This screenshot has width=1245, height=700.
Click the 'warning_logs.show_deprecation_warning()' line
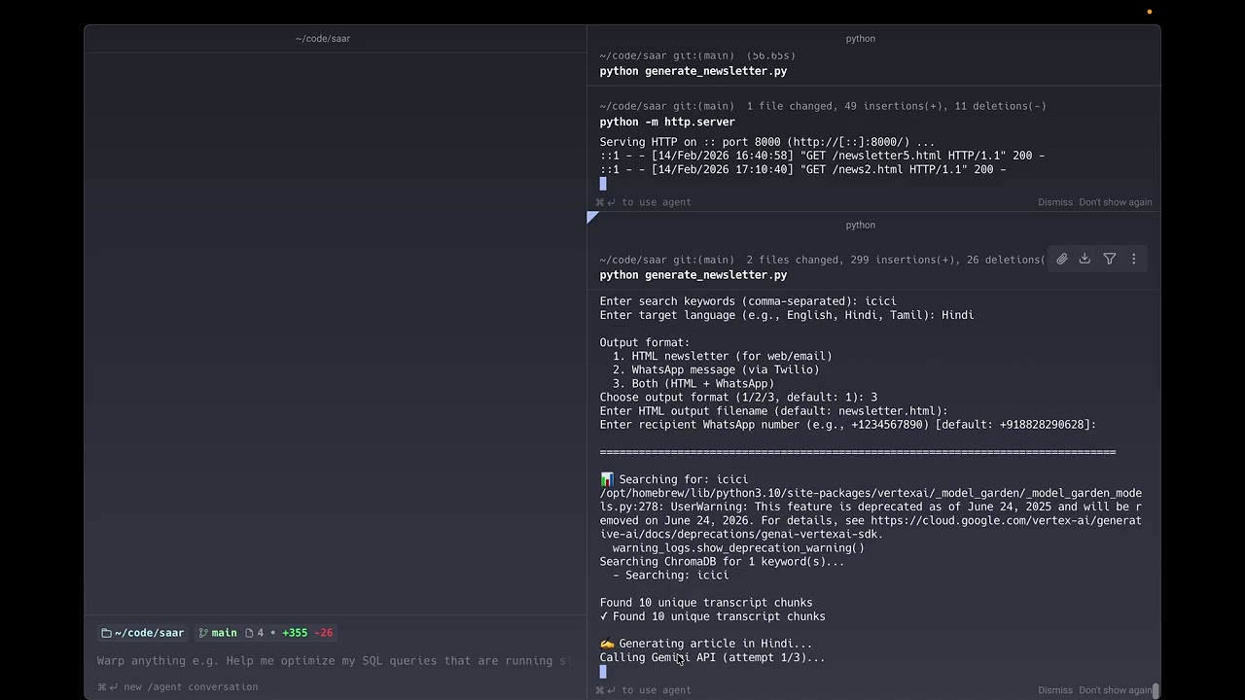(x=738, y=547)
